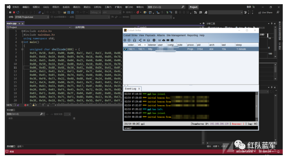Click the Cobalt Strike connect (plus circle) icon
Viewport: 285px width, 158px height.
point(125,40)
